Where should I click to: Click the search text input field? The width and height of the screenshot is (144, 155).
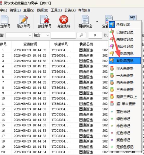click(x=63, y=35)
